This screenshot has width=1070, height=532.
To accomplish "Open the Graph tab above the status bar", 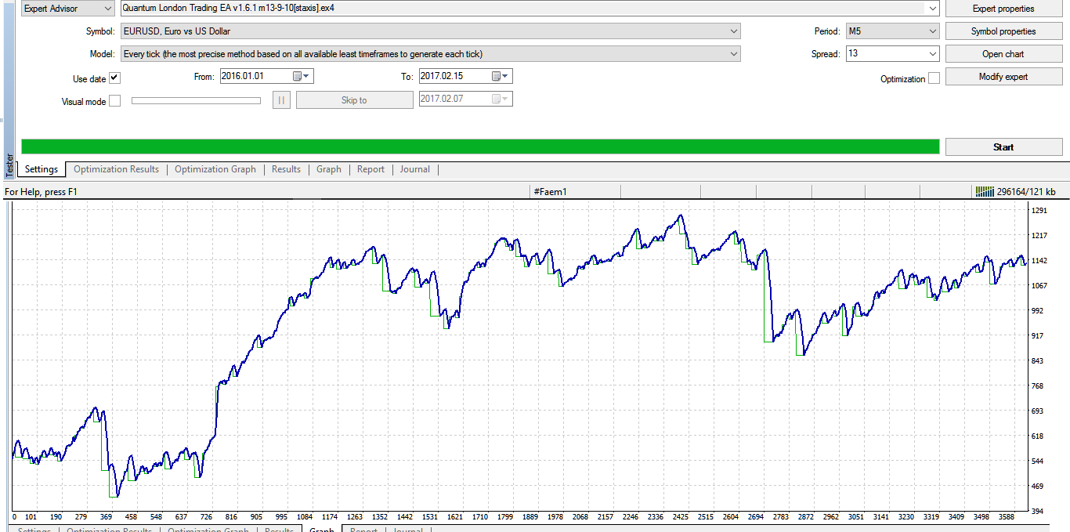I will [x=329, y=169].
